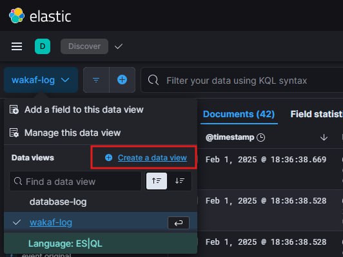Click the clock icon next to @timestamp
This screenshot has height=257, width=343.
pyautogui.click(x=260, y=137)
